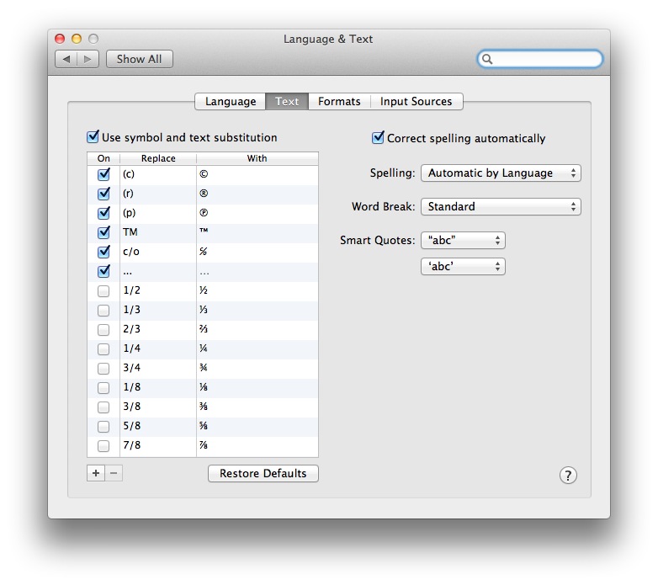This screenshot has height=585, width=658.
Task: Add a new substitution with plus button
Action: pyautogui.click(x=96, y=473)
